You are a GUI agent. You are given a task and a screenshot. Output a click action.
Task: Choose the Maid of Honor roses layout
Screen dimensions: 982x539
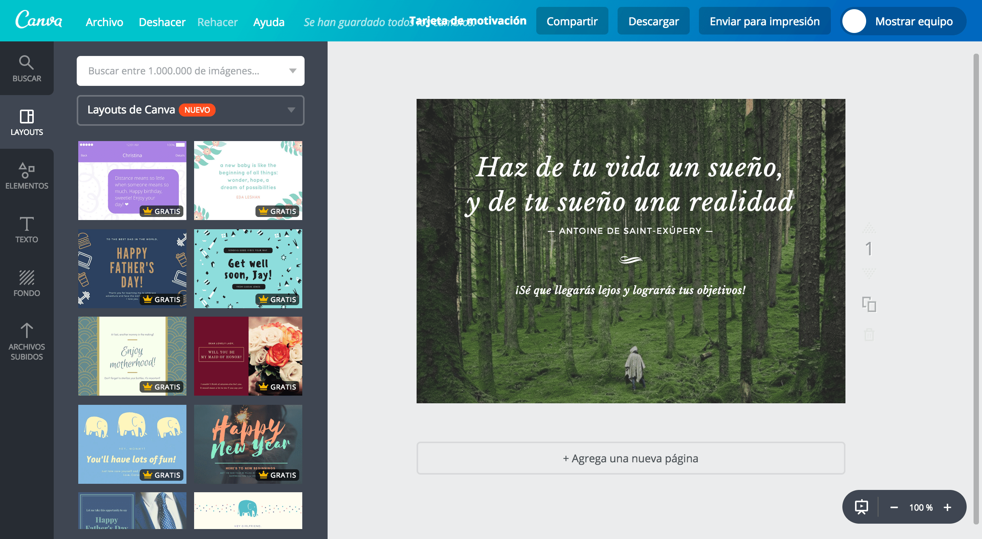248,356
